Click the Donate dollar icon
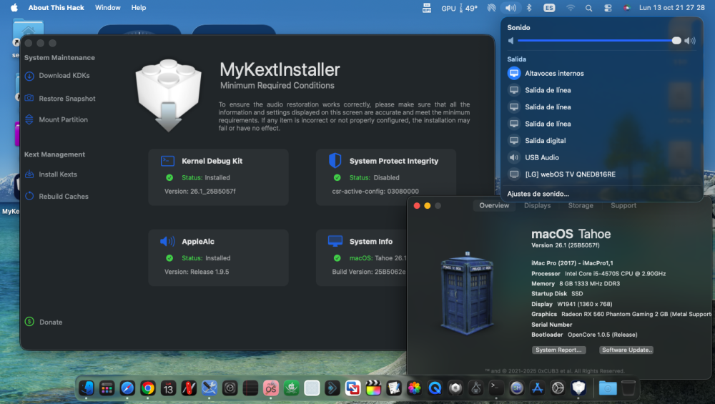The image size is (715, 404). click(29, 322)
